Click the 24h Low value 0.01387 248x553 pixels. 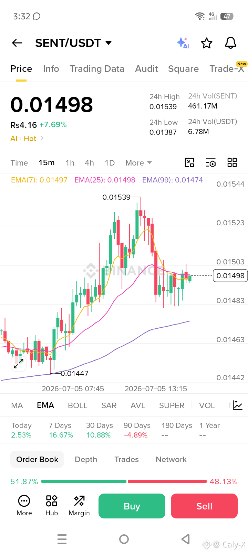coord(163,132)
